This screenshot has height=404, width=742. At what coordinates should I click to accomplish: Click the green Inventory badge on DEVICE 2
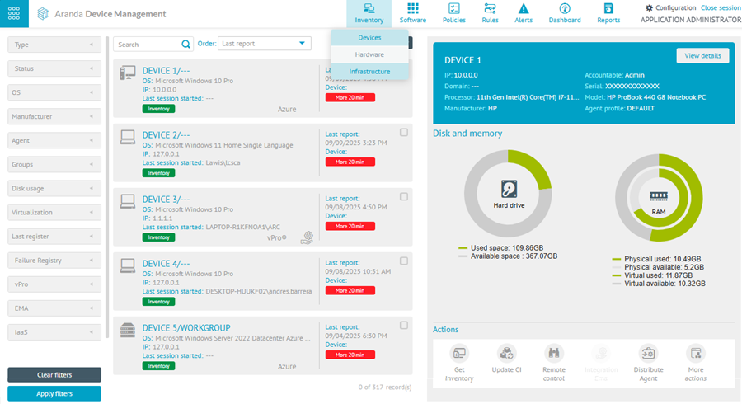tap(158, 173)
